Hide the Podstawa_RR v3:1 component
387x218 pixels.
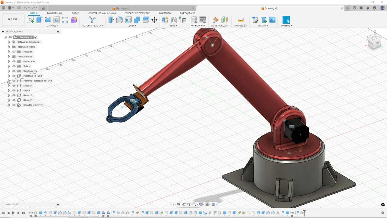pyautogui.click(x=14, y=76)
